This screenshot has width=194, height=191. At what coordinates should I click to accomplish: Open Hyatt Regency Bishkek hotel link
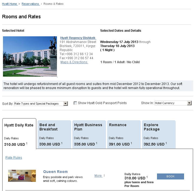point(78,38)
